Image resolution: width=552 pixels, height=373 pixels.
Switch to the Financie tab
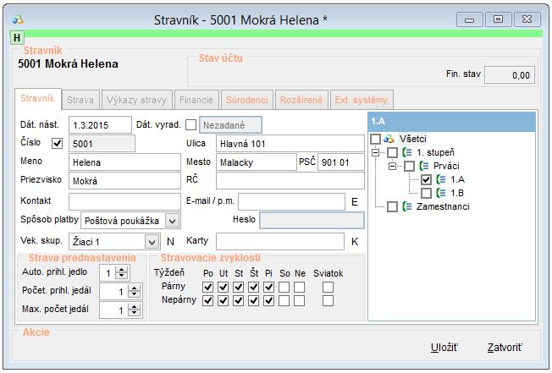click(196, 100)
